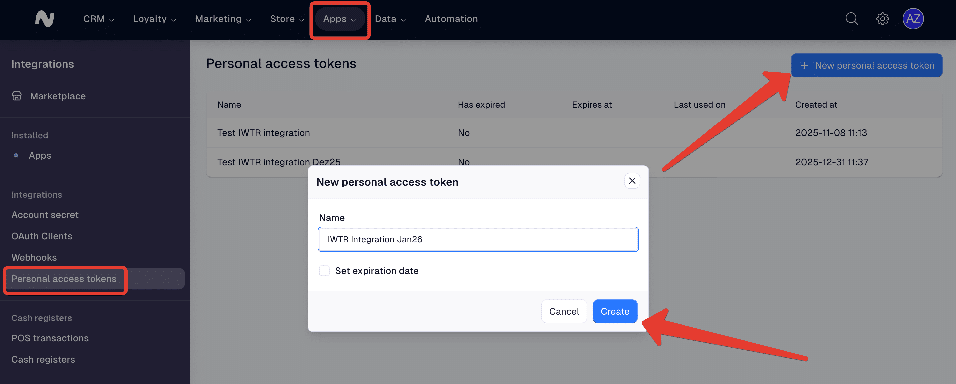Image resolution: width=956 pixels, height=384 pixels.
Task: Open the Store dropdown menu
Action: 287,19
